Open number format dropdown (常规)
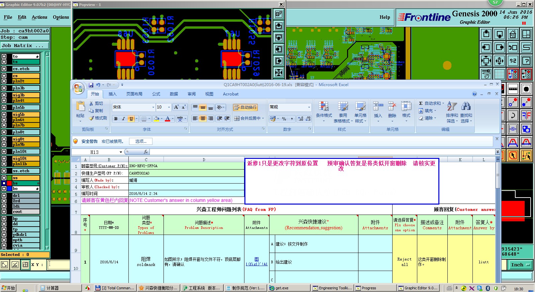Image resolution: width=535 pixels, height=292 pixels. coord(309,107)
